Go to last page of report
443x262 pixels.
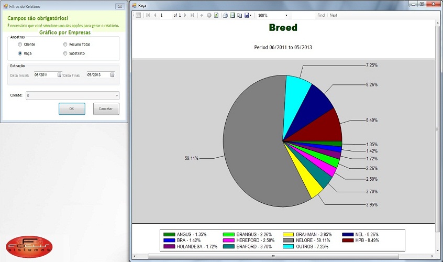pos(192,15)
